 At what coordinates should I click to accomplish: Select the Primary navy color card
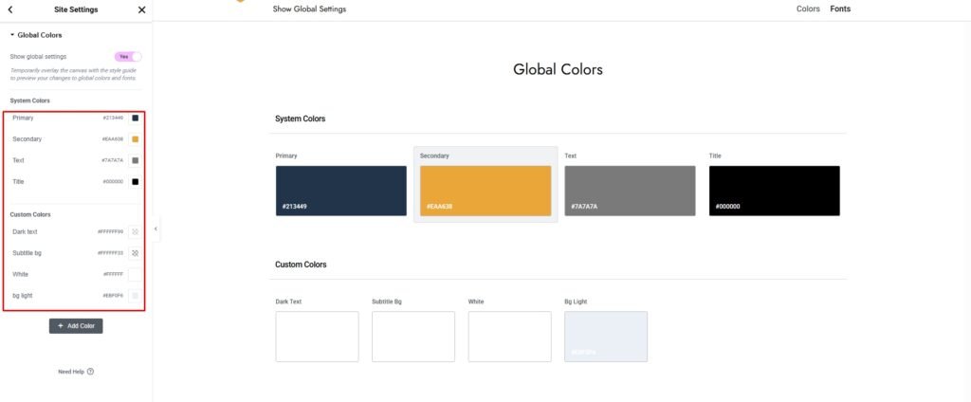point(340,191)
